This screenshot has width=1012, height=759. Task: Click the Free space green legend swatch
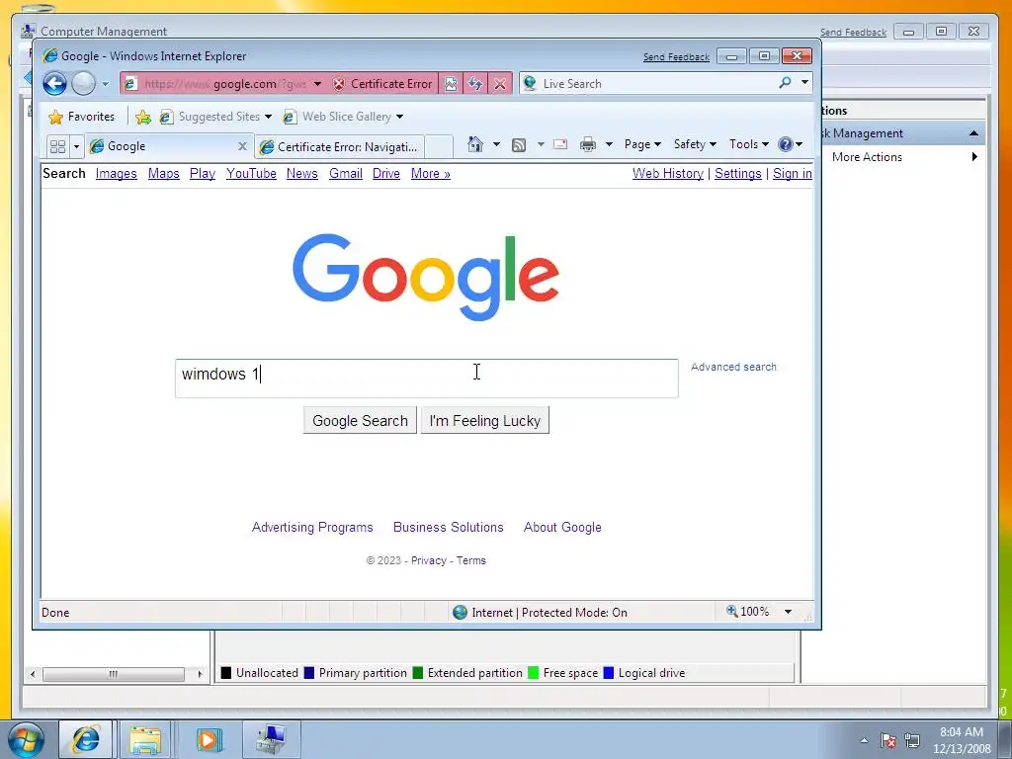tap(533, 673)
